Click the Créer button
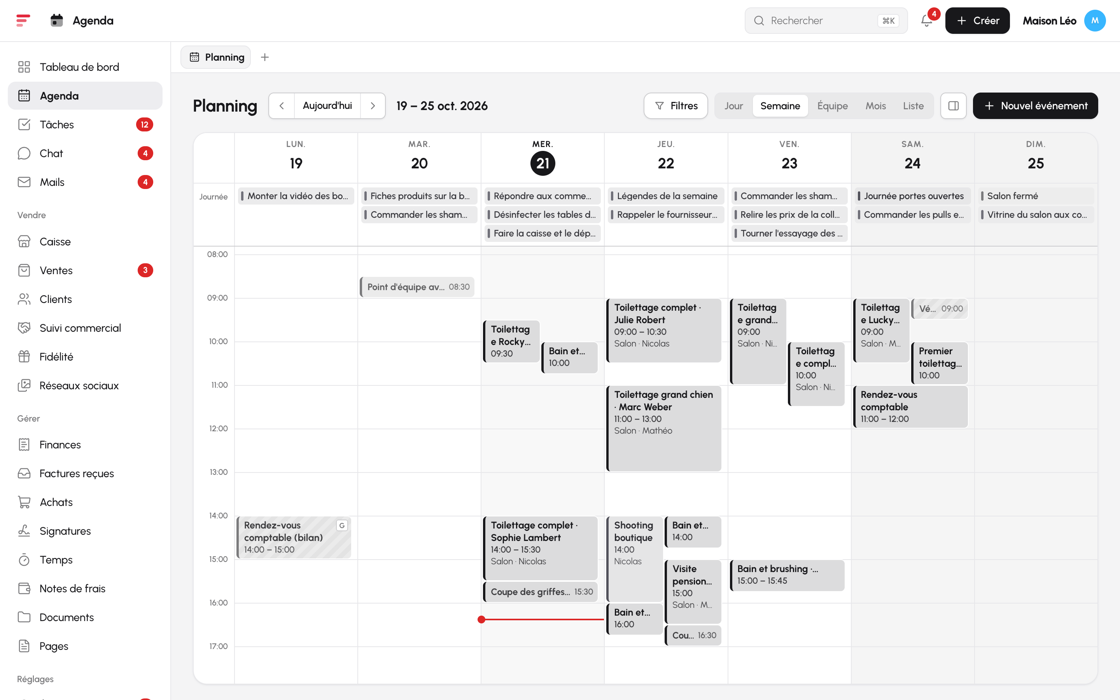This screenshot has width=1120, height=700. (x=977, y=20)
